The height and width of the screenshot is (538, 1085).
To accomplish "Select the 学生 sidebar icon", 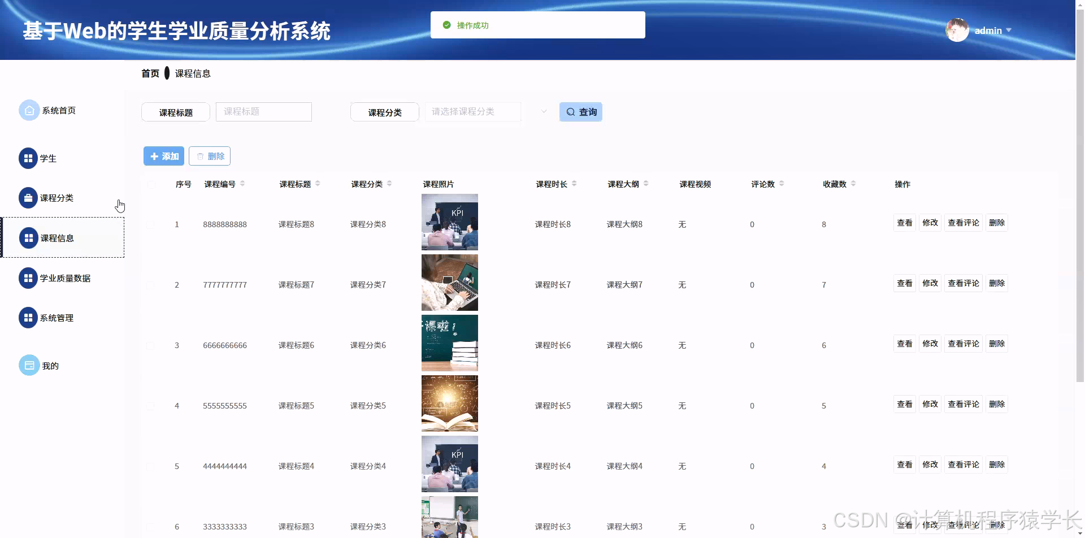I will coord(29,158).
